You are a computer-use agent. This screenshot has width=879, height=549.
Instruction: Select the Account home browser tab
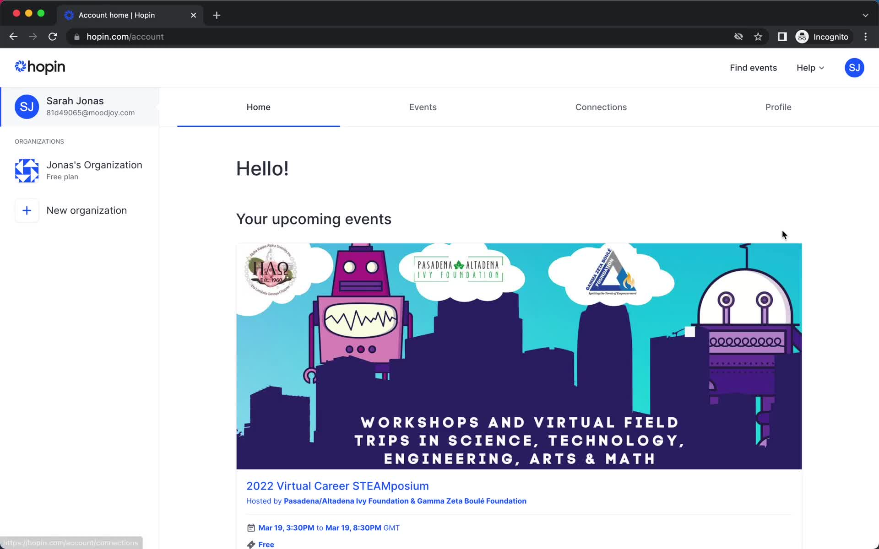[x=130, y=15]
